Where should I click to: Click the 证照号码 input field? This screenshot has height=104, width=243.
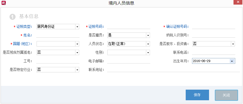(129, 27)
